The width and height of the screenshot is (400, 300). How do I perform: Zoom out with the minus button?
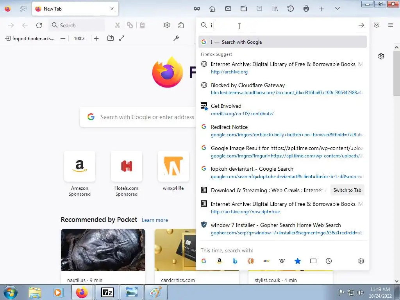click(x=63, y=39)
